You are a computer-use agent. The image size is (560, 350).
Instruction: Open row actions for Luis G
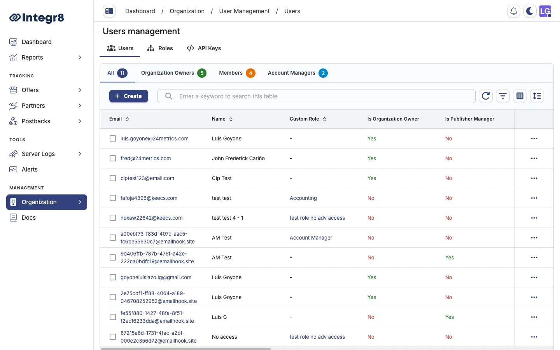[x=534, y=317]
